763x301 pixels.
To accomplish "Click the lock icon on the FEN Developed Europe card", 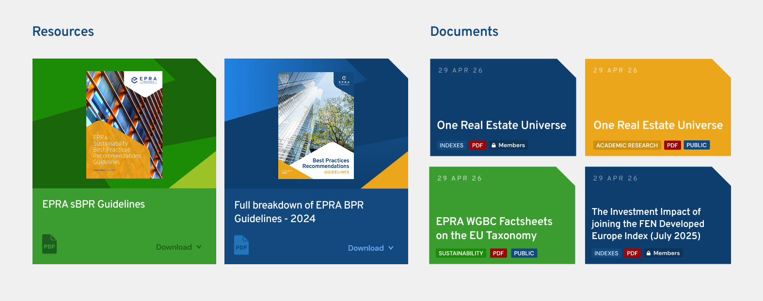I will point(649,253).
